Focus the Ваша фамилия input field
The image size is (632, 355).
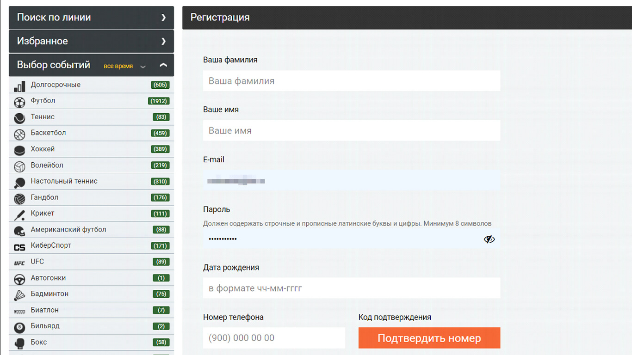pyautogui.click(x=352, y=81)
